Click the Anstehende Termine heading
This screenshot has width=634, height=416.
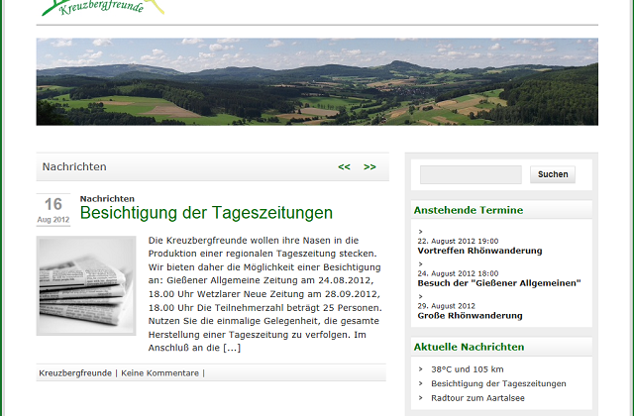469,210
